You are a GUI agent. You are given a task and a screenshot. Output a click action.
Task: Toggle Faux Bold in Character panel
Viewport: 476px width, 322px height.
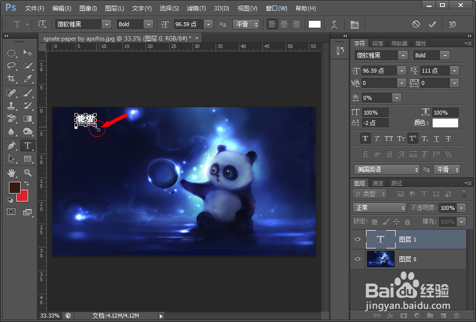pos(365,138)
